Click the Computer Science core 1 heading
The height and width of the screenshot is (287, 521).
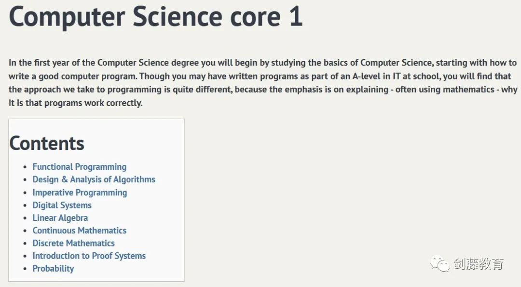tap(155, 16)
